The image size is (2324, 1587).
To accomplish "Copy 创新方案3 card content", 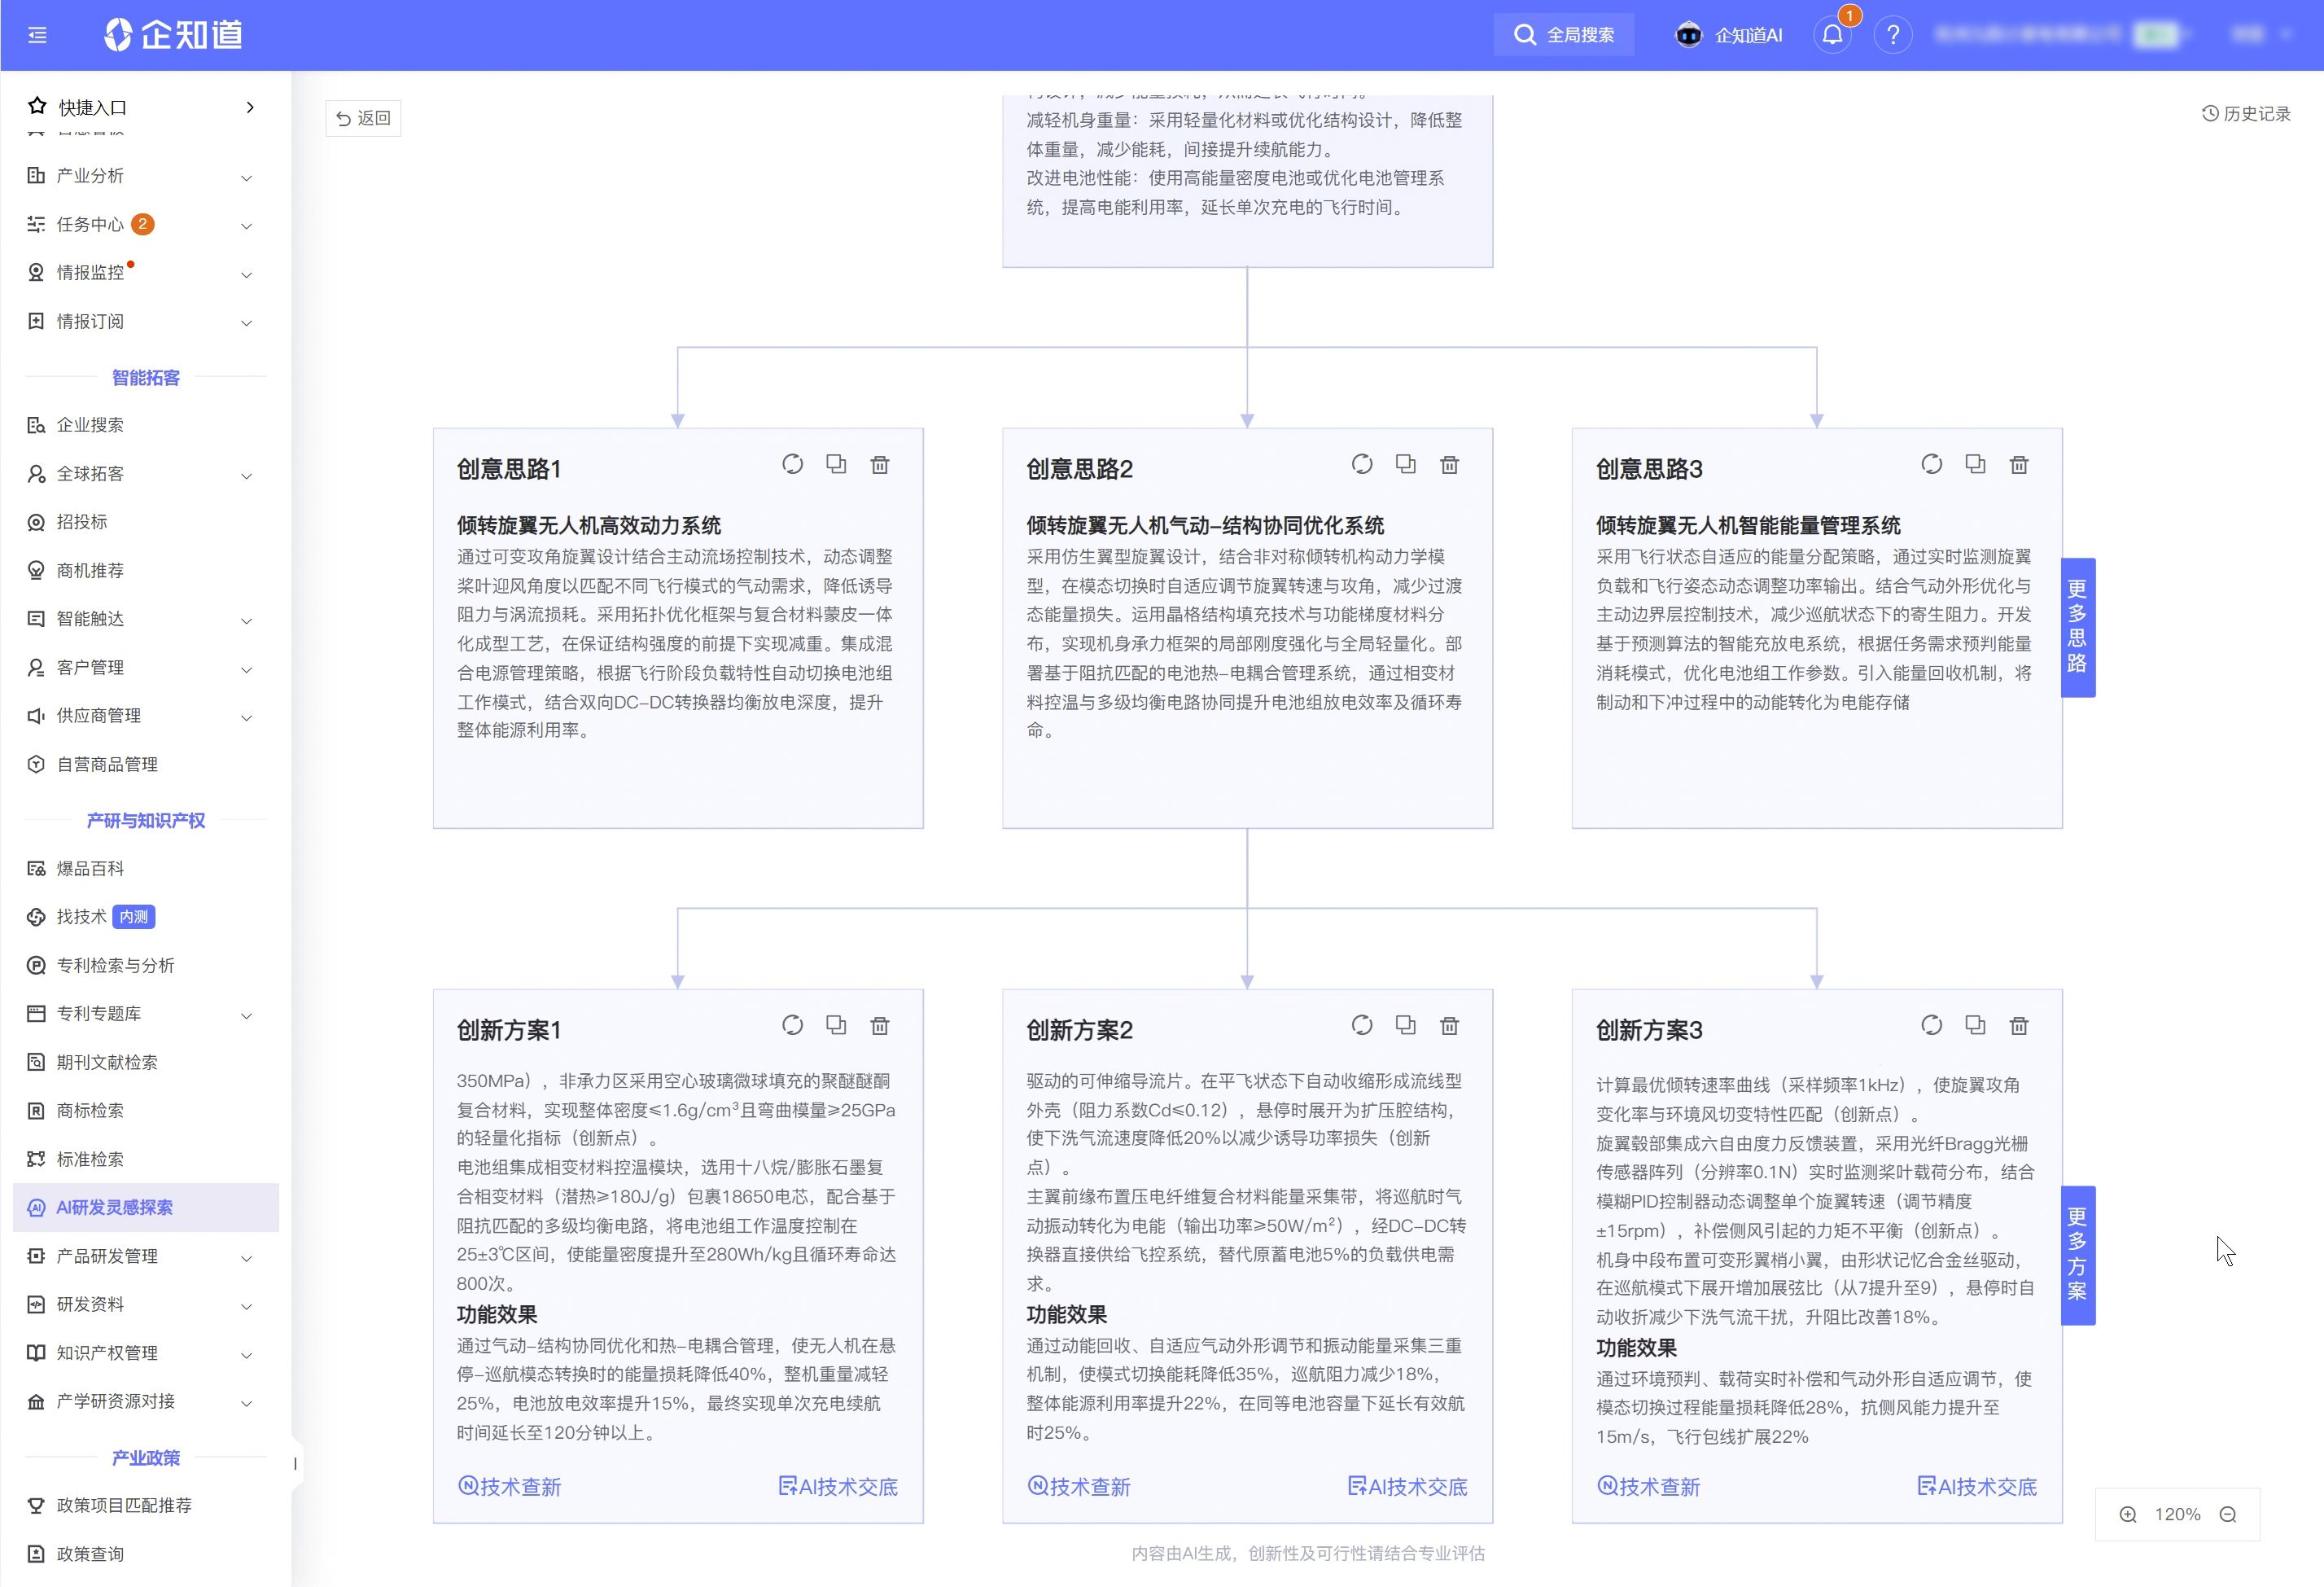I will [1975, 1025].
